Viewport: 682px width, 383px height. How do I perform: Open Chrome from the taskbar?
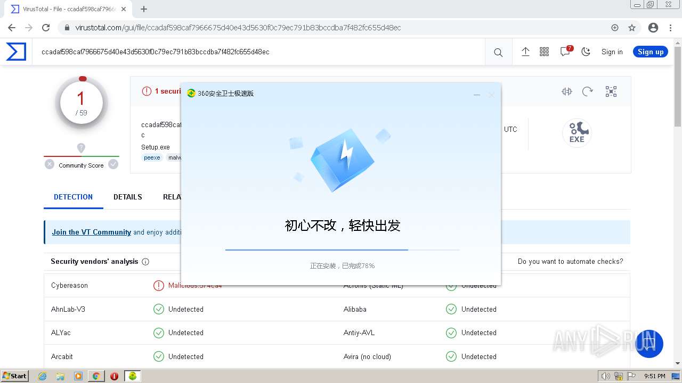click(x=96, y=376)
